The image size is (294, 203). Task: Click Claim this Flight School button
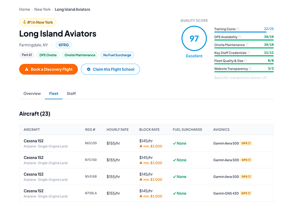tap(110, 69)
